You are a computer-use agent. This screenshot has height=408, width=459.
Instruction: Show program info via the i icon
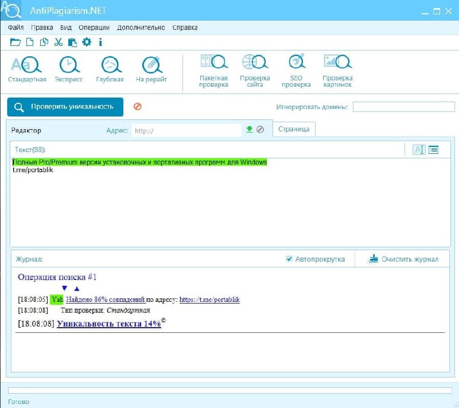100,42
